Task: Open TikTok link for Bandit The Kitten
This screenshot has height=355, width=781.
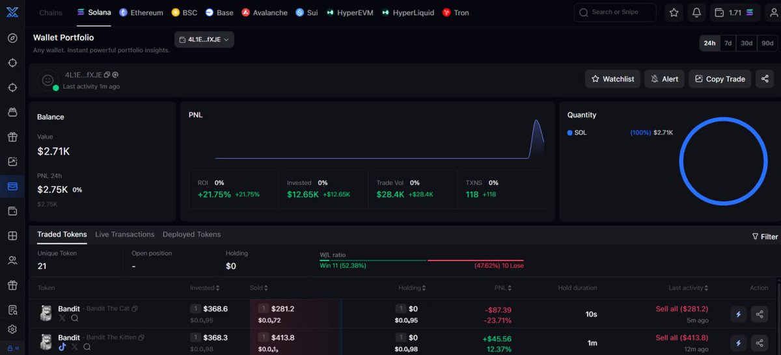Action: 62,347
